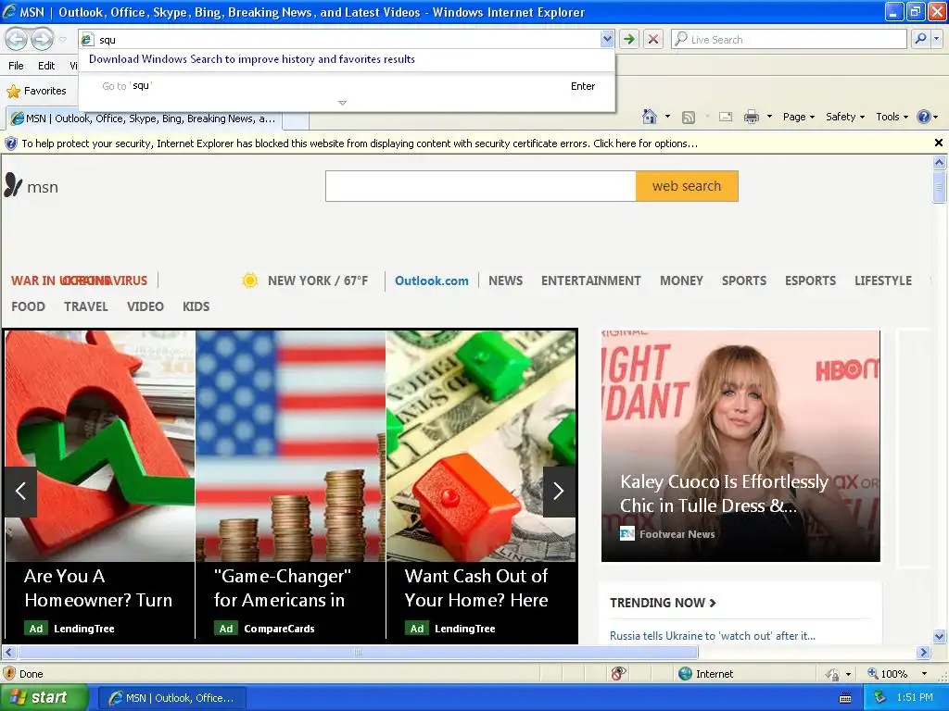Viewport: 949px width, 711px height.
Task: Select the MSN browser tab
Action: [144, 118]
